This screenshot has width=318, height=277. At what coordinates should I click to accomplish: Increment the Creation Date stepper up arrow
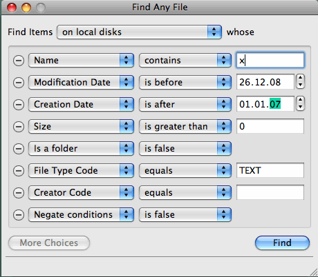300,100
